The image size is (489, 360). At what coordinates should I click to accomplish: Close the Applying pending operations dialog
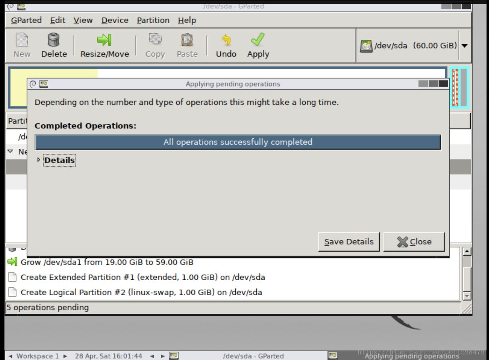(x=414, y=242)
